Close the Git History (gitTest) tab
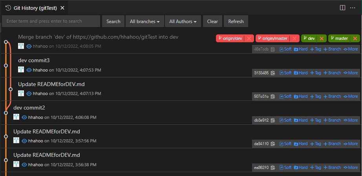 click(62, 8)
